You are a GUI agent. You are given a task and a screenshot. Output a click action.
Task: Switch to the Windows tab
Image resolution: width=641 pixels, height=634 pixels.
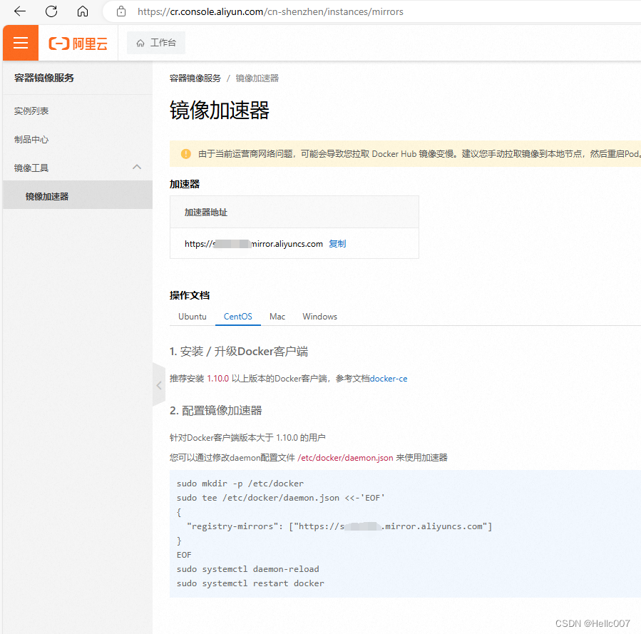pyautogui.click(x=319, y=317)
